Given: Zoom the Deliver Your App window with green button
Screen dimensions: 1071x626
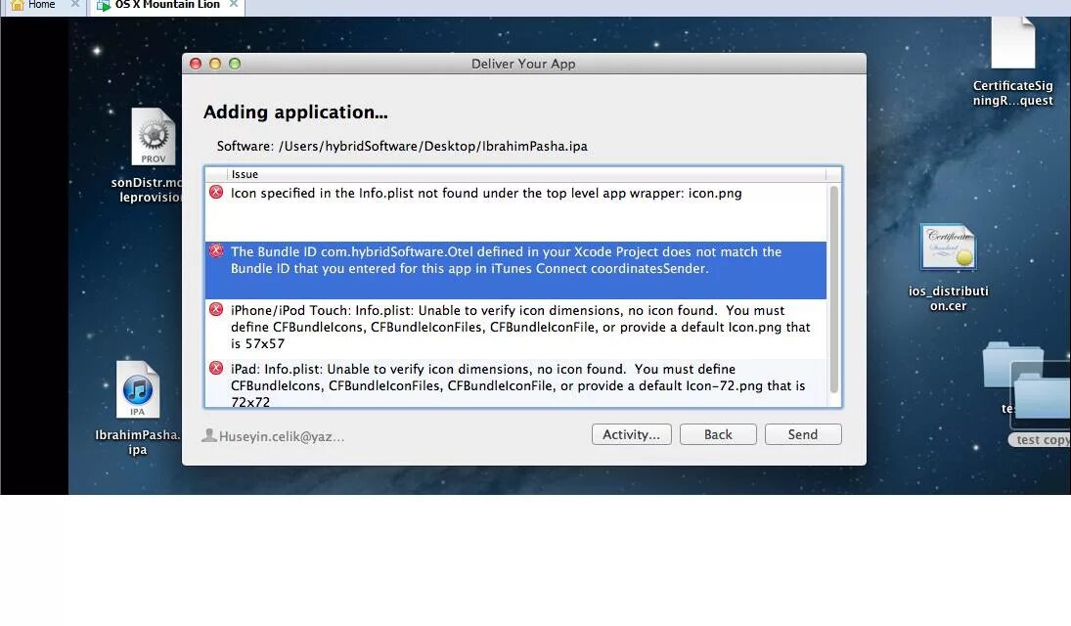Looking at the screenshot, I should click(235, 64).
